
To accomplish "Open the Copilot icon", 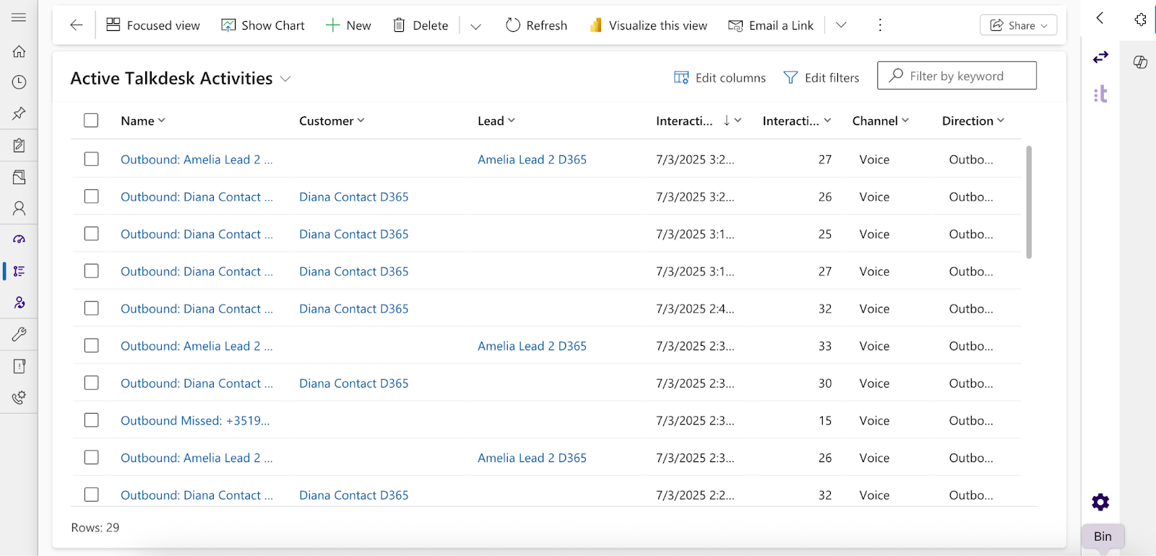I will (x=1140, y=62).
